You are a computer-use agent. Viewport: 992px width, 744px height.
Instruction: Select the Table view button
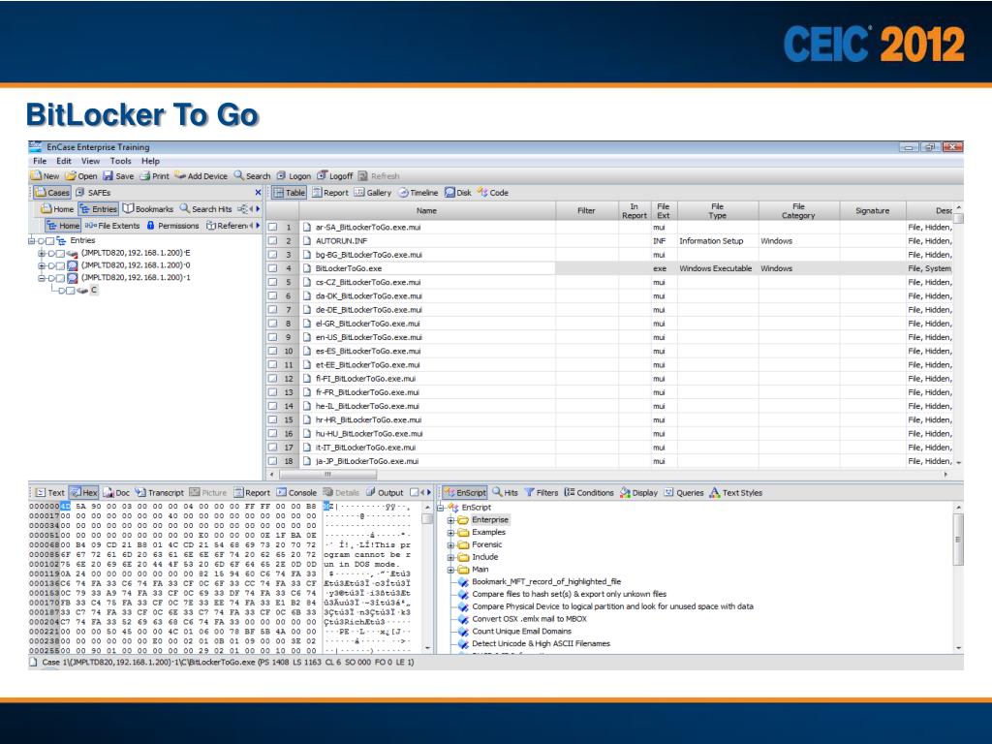[289, 193]
